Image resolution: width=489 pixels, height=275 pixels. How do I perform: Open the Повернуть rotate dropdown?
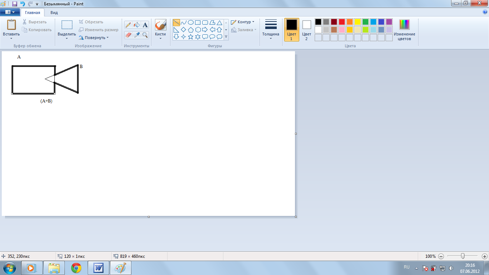93,38
